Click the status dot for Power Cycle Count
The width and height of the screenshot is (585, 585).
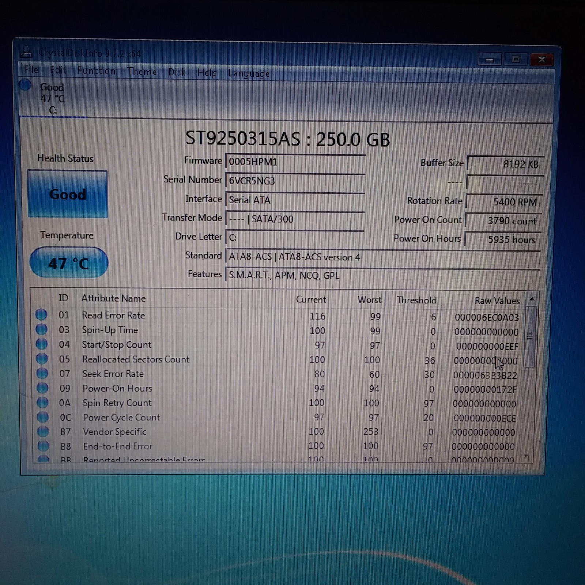pos(43,417)
